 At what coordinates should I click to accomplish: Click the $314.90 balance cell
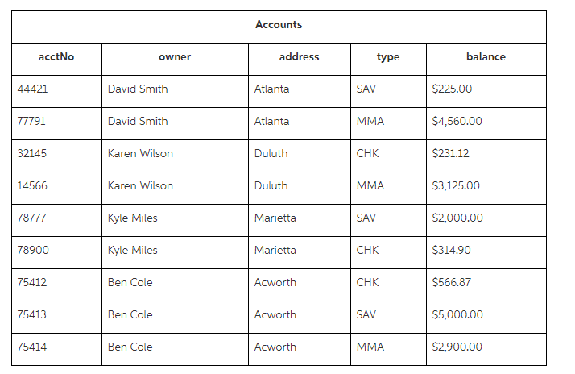452,250
